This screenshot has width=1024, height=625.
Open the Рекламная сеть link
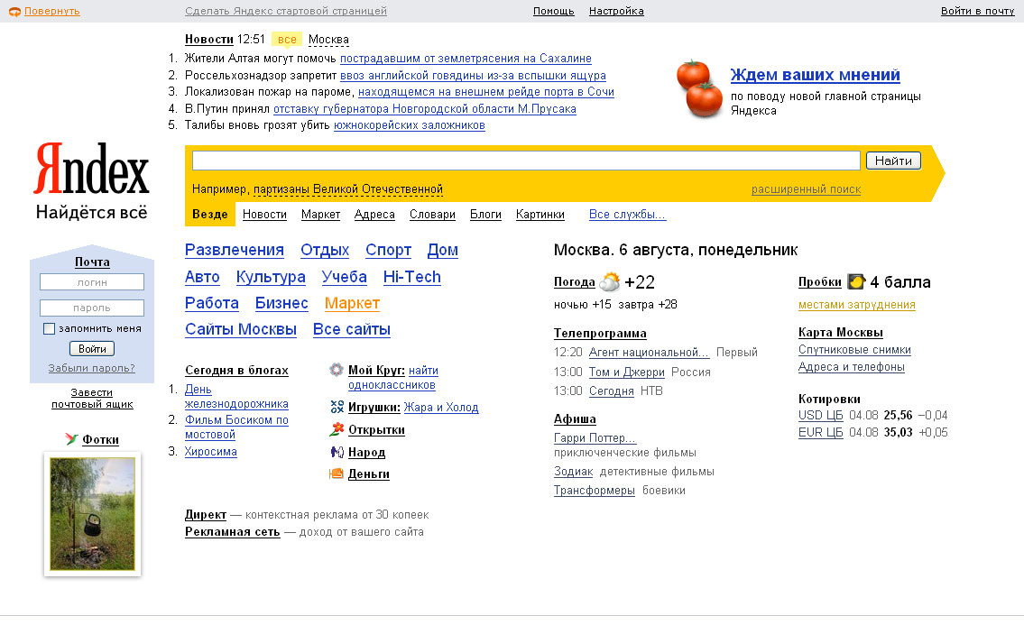233,531
